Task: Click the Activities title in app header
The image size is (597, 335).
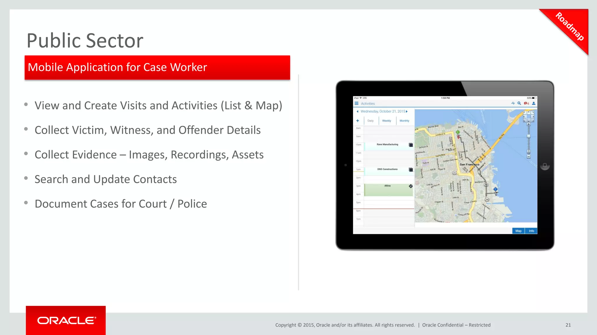Action: (368, 104)
